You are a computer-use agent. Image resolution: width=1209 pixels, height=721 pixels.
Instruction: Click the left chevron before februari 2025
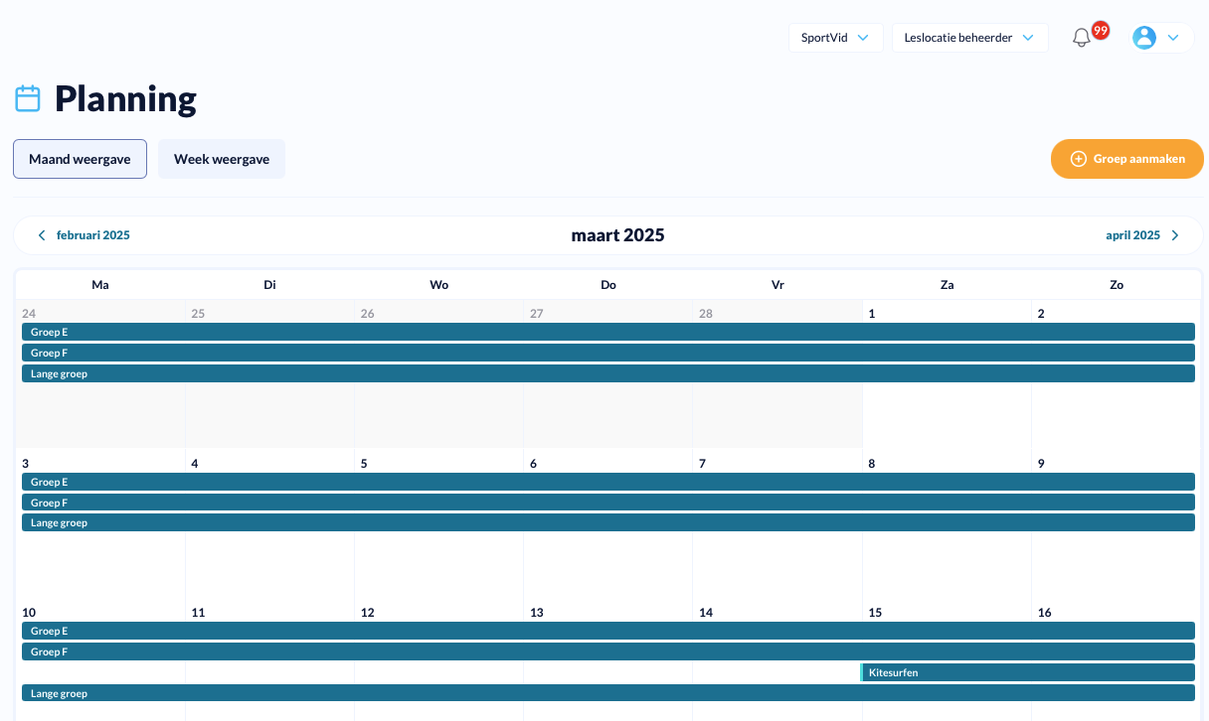tap(42, 235)
